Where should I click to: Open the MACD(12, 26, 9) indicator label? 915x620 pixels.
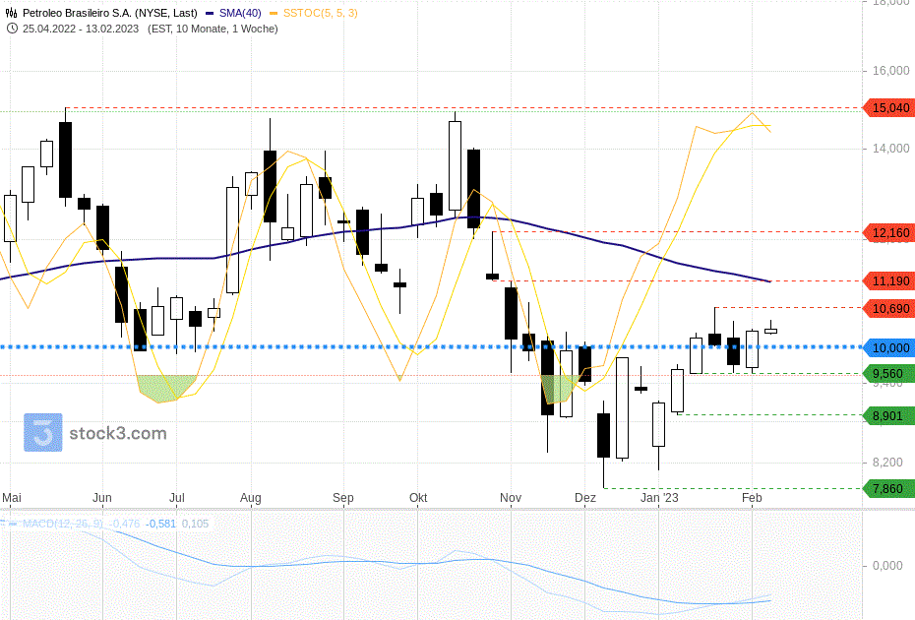pos(62,524)
